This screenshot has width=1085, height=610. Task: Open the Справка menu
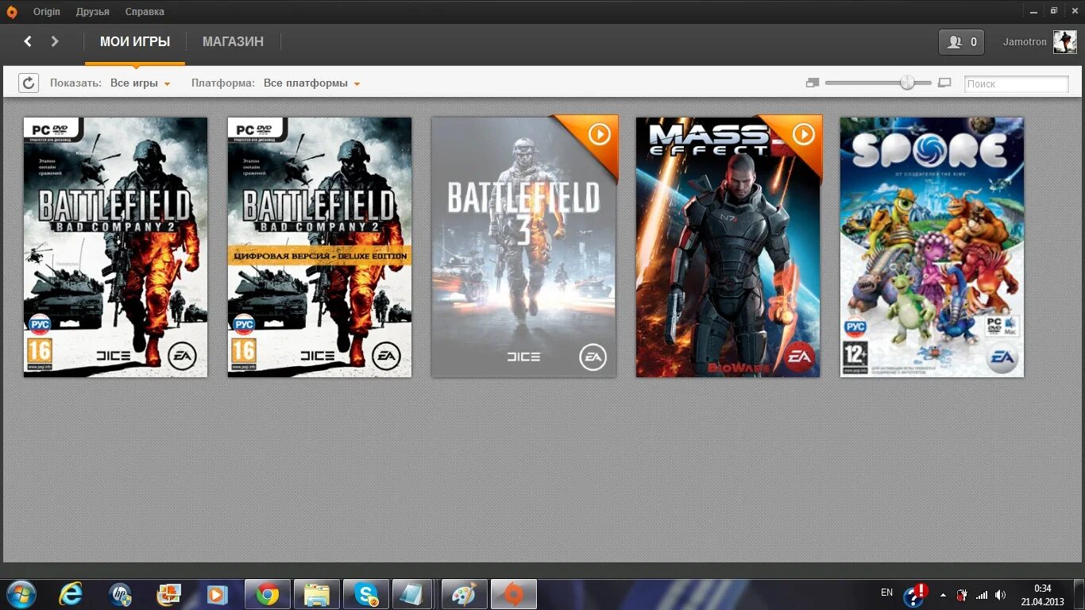click(145, 12)
